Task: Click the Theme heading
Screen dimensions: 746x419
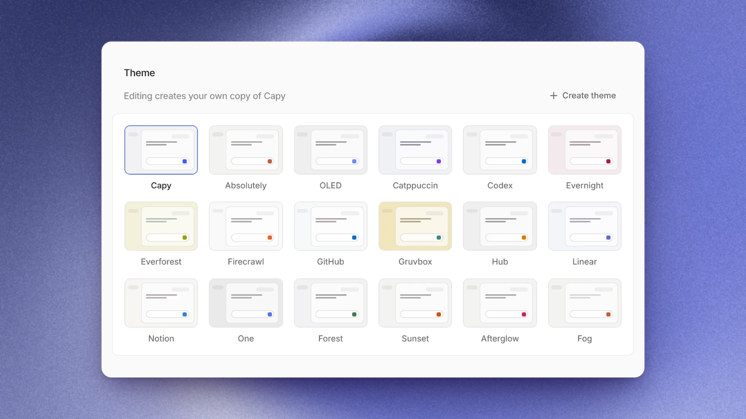Action: click(x=139, y=73)
